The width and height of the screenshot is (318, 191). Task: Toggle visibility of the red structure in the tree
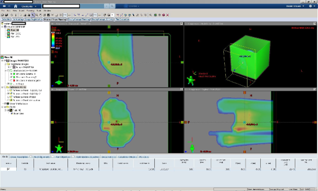(11, 80)
